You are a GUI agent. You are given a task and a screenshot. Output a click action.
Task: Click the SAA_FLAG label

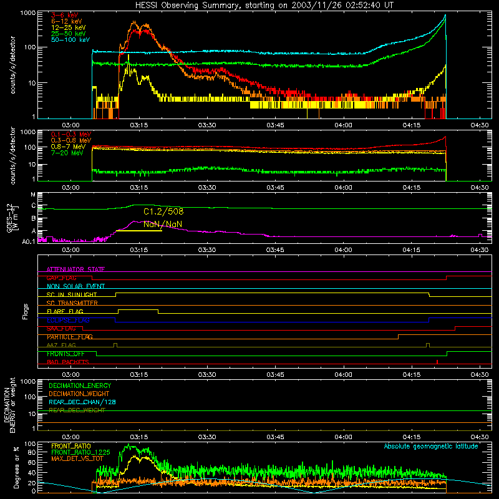coord(61,329)
